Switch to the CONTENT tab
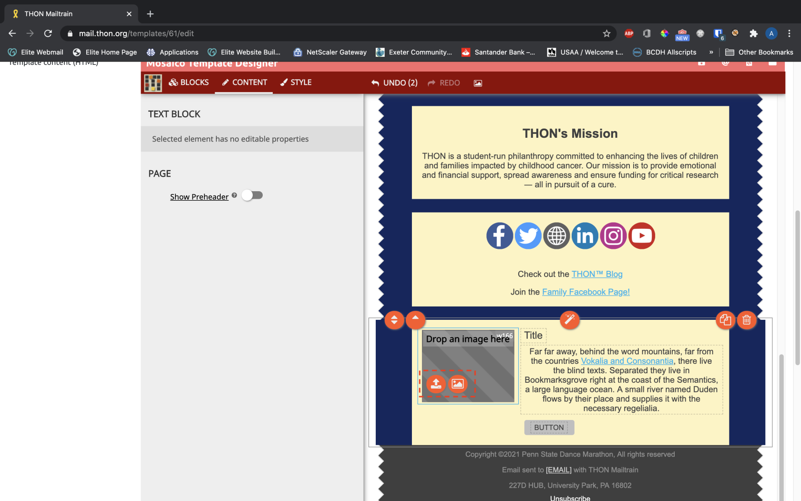The image size is (801, 501). click(244, 82)
